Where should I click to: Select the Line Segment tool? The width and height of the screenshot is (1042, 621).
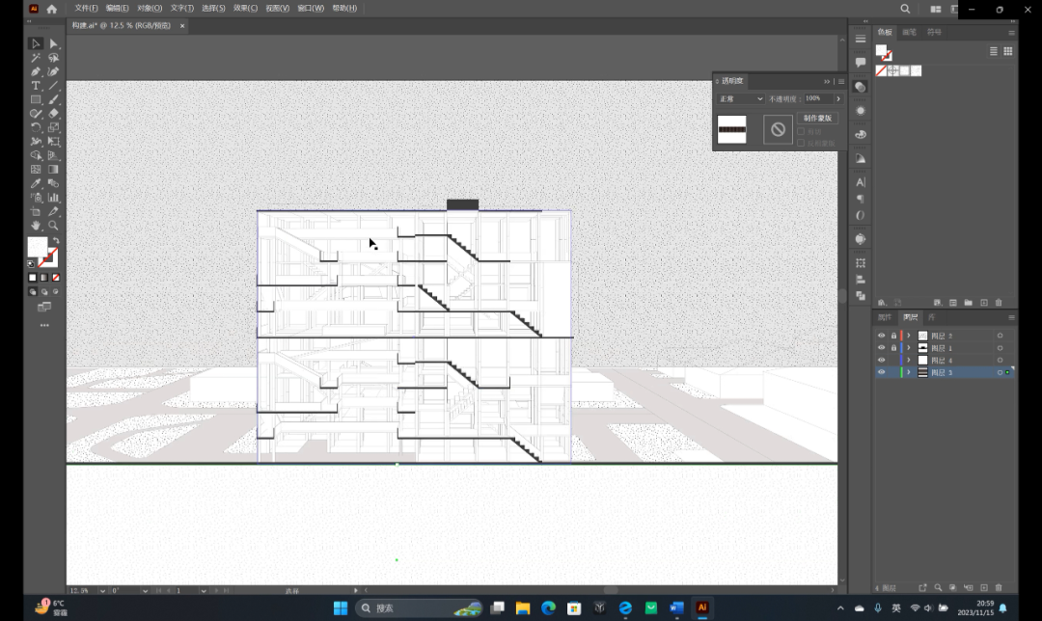point(54,86)
